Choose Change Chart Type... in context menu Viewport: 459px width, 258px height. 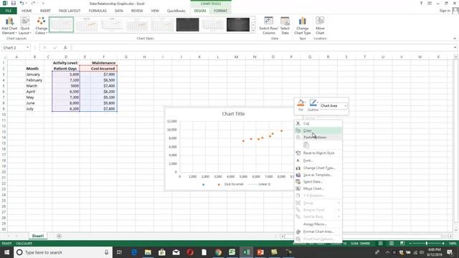click(x=318, y=168)
